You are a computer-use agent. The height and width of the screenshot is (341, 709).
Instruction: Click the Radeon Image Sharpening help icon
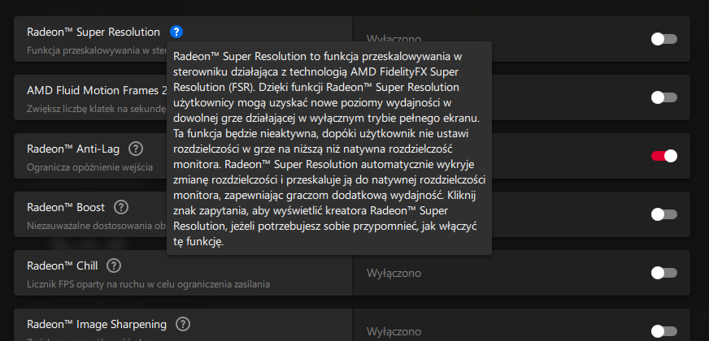(x=183, y=324)
